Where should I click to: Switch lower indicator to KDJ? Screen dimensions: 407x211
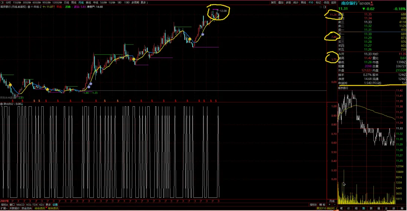coord(41,205)
